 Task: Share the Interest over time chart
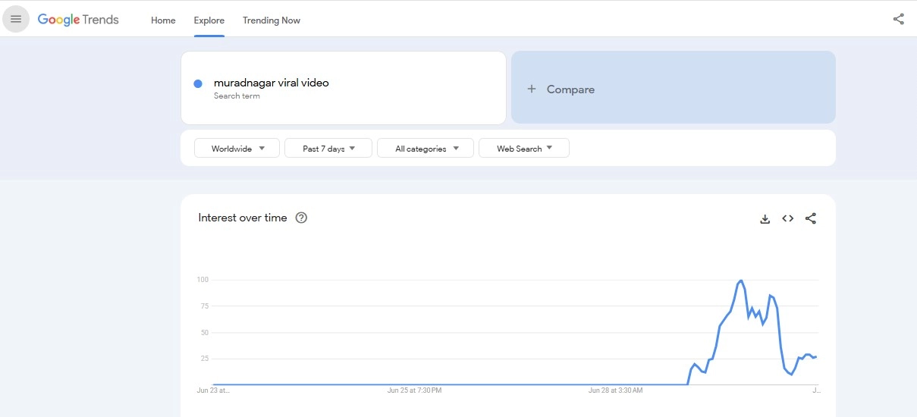point(810,218)
